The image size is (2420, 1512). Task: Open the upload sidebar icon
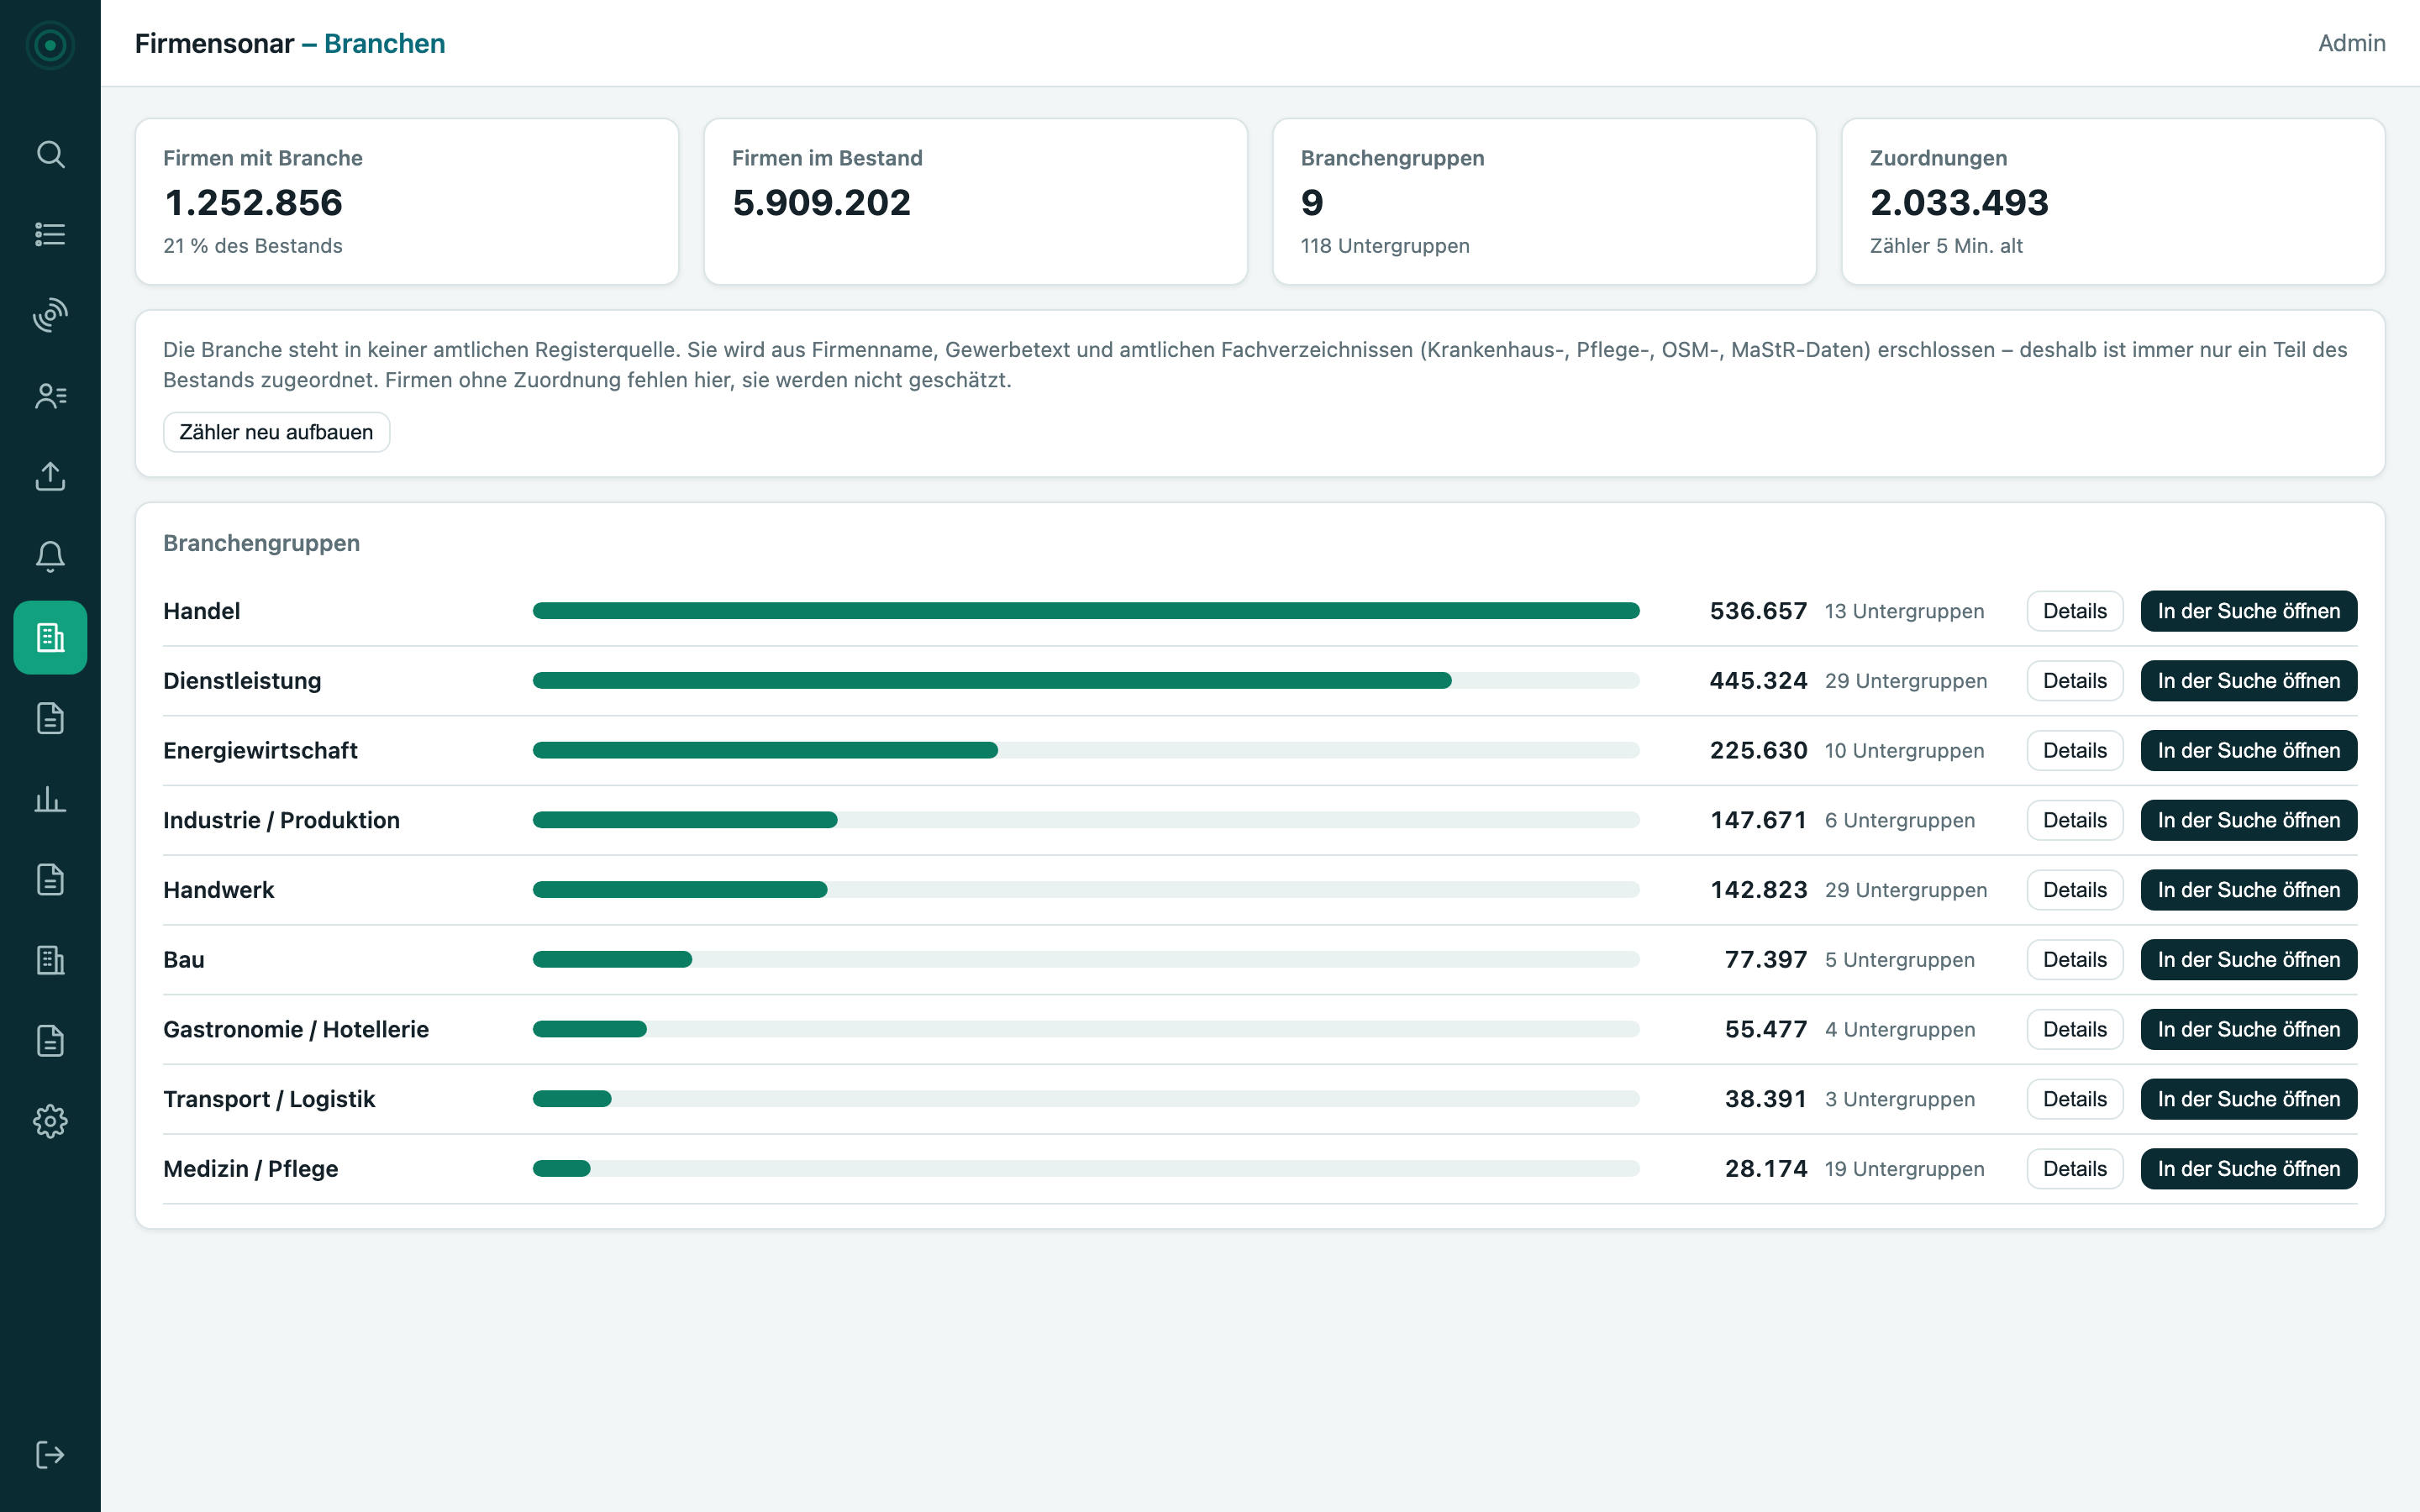(50, 476)
